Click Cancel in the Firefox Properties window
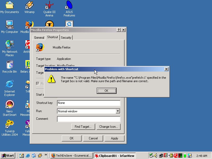 click(x=93, y=138)
